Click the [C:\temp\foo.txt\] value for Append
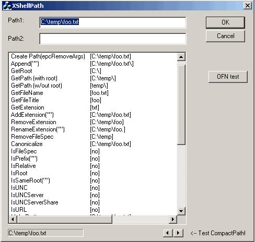This screenshot has width=255, height=242. 112,64
